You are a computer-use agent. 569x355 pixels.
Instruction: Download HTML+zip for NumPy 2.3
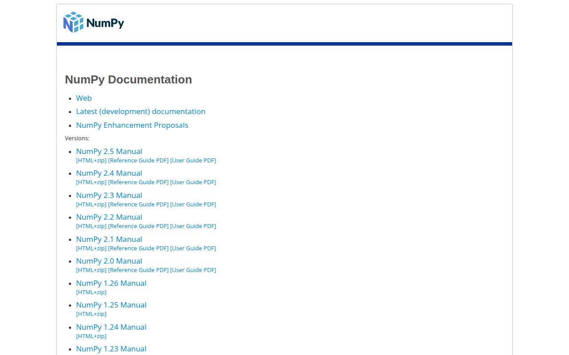[91, 204]
